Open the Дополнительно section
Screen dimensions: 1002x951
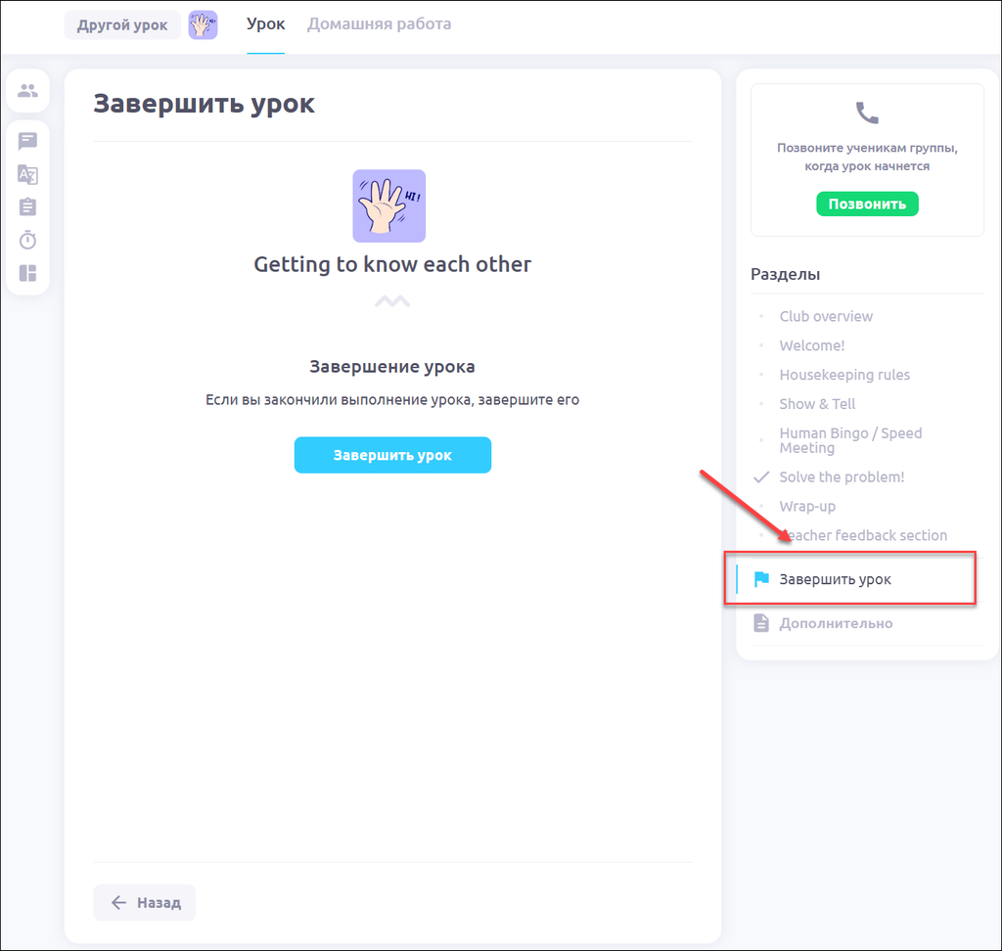pyautogui.click(x=835, y=623)
